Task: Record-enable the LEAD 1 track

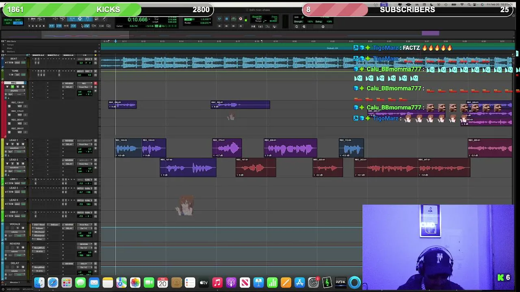Action: 7,144
